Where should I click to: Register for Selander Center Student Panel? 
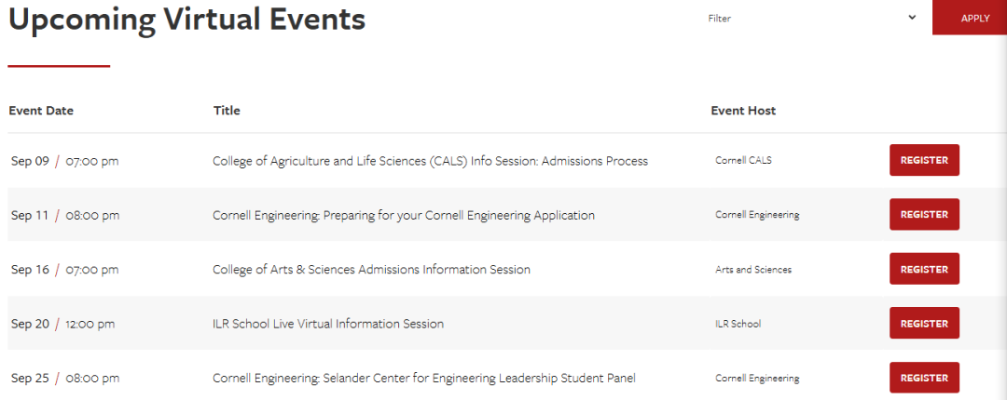(924, 379)
